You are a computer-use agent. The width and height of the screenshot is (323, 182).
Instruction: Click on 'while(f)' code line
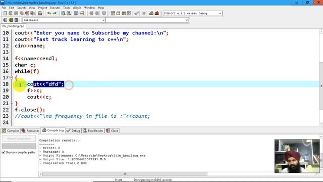pyautogui.click(x=27, y=71)
